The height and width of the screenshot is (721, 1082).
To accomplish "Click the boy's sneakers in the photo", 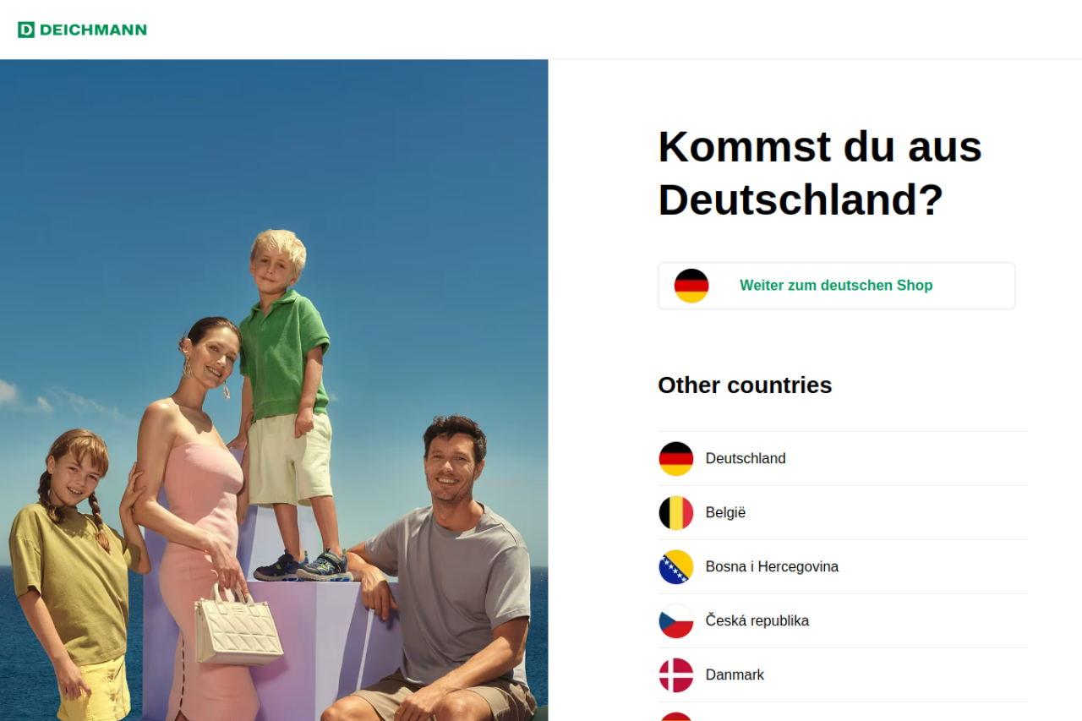I will (x=303, y=565).
